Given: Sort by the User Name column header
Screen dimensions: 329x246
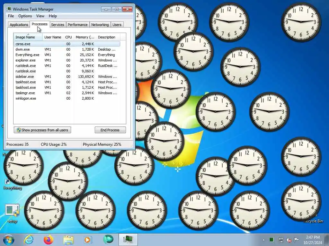Looking at the screenshot, I should 53,37.
